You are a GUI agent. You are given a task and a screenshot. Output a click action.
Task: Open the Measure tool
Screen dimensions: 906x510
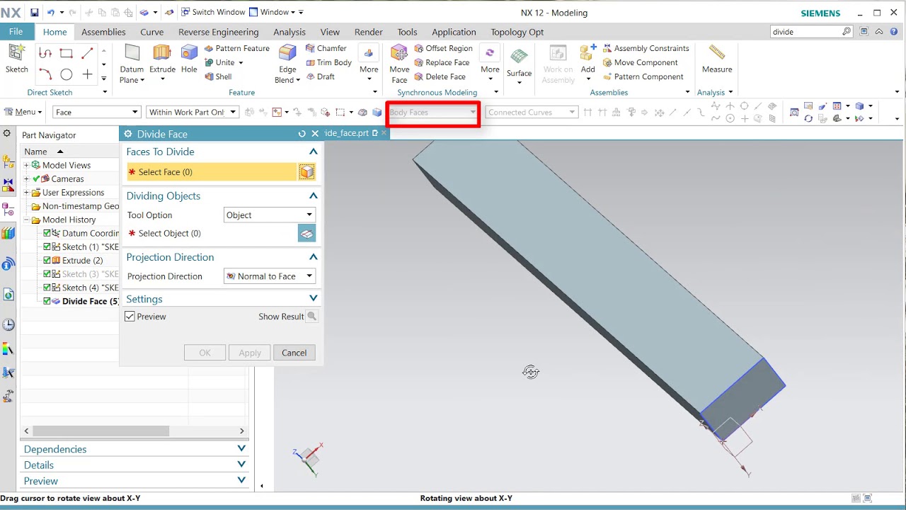(717, 59)
